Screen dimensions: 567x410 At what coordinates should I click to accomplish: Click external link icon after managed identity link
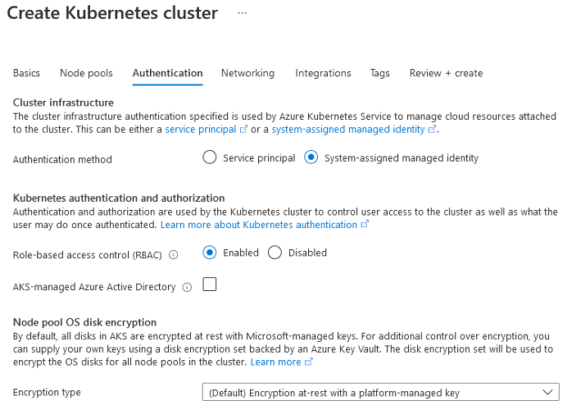point(432,129)
